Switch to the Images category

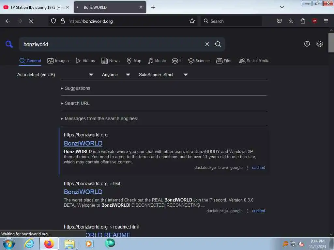58,61
